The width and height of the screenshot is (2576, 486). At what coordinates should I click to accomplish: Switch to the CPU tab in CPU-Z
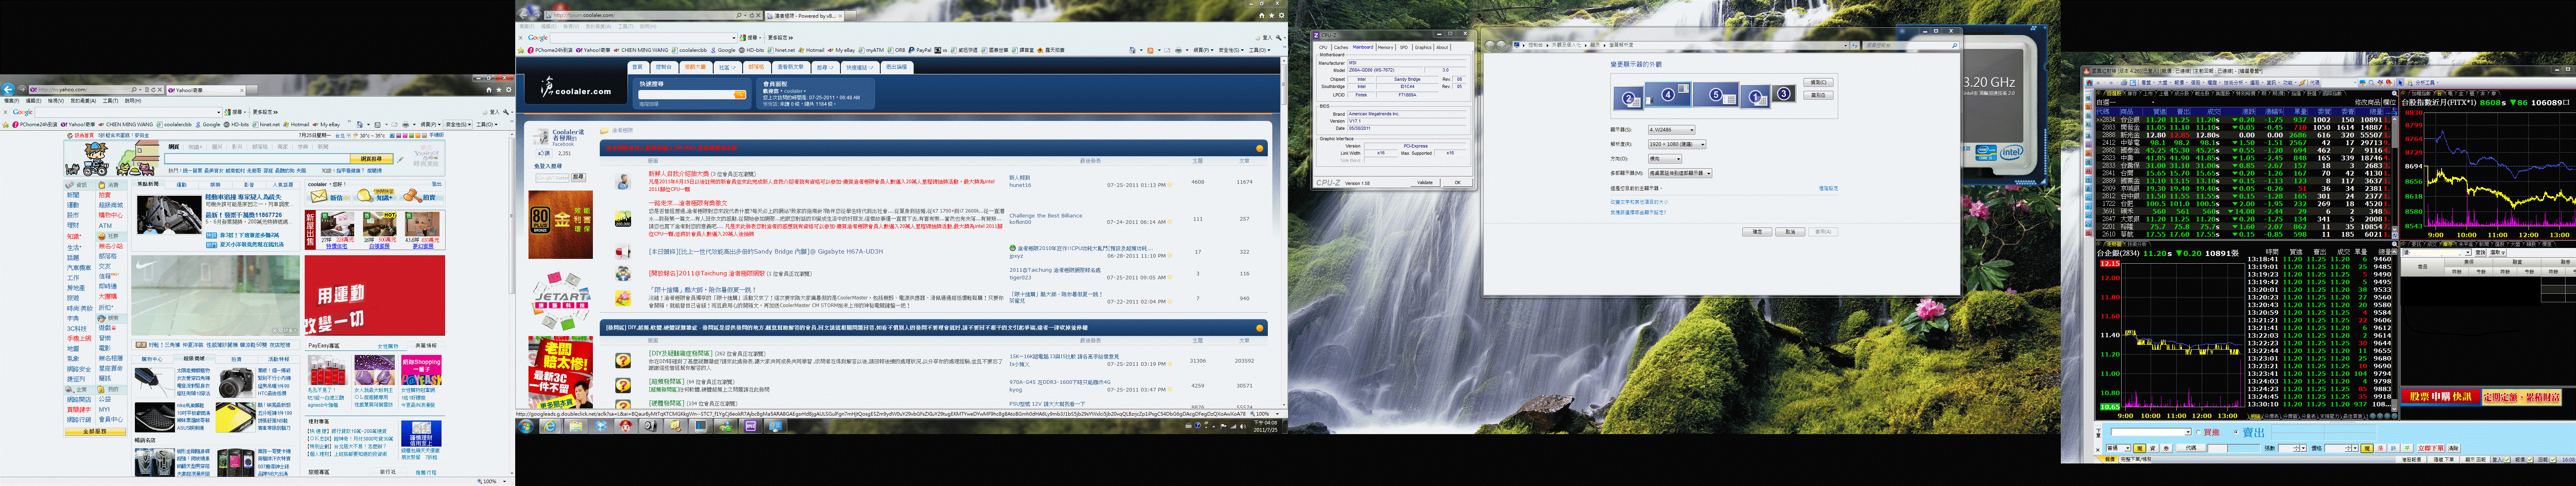[1324, 48]
